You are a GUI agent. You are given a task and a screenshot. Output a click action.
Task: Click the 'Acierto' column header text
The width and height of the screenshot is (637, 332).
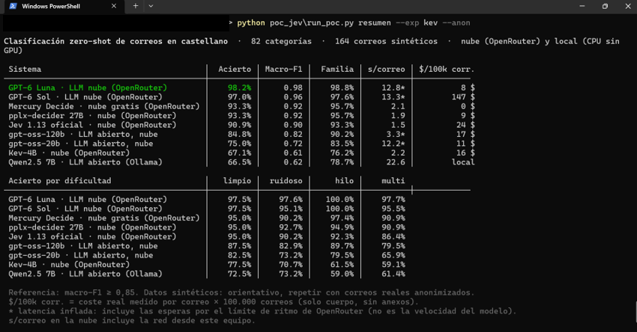(x=235, y=70)
